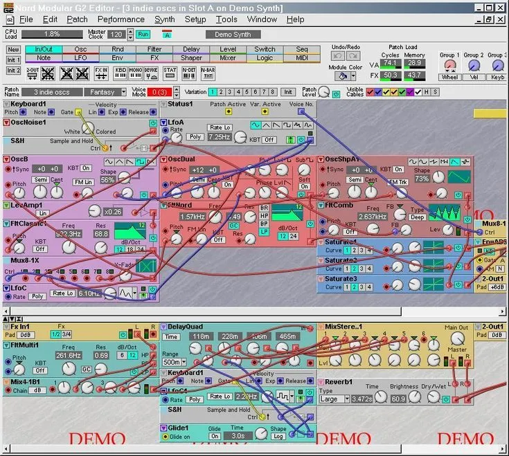The height and width of the screenshot is (456, 509).
Task: Select the sine waveform in LfoA
Action: pos(256,125)
